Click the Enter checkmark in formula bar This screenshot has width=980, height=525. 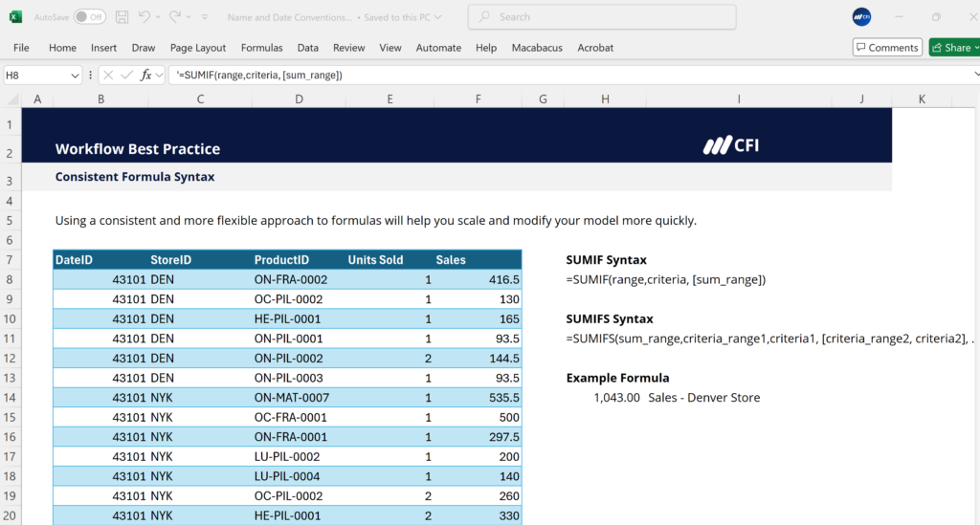coord(126,75)
